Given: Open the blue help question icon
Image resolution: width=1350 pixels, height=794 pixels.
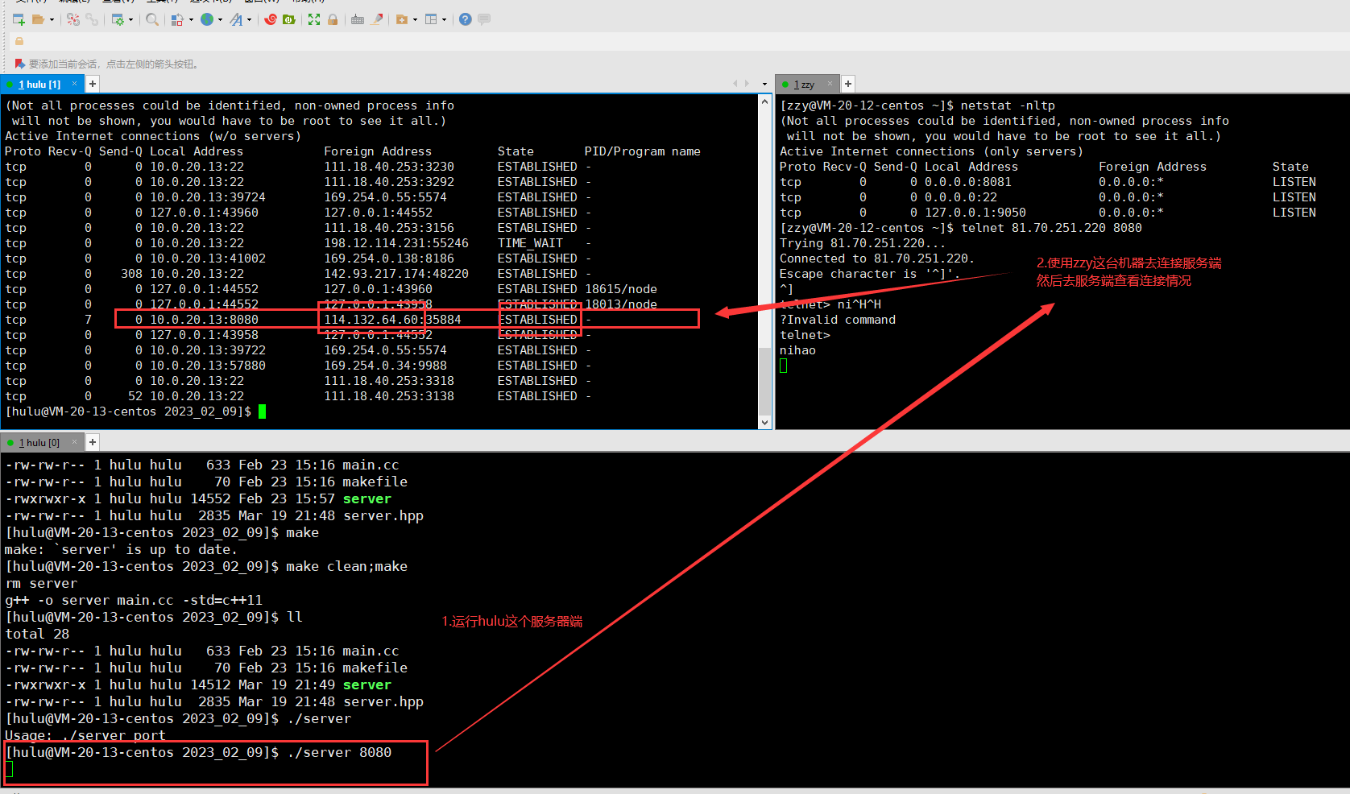Looking at the screenshot, I should (465, 19).
